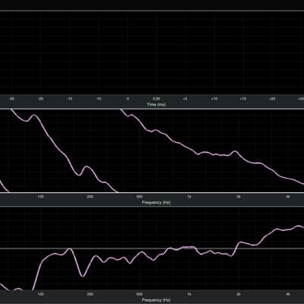Image resolution: width=304 pixels, height=304 pixels.
Task: Click the +20 tick on the time axis
Action: coord(272,99)
